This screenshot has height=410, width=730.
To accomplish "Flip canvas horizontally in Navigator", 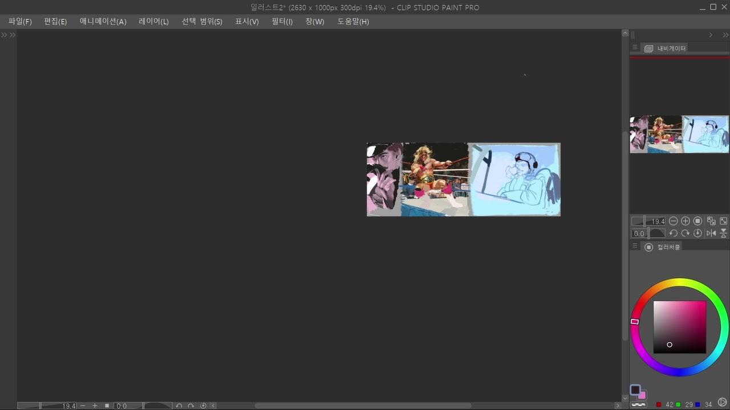I will (711, 233).
